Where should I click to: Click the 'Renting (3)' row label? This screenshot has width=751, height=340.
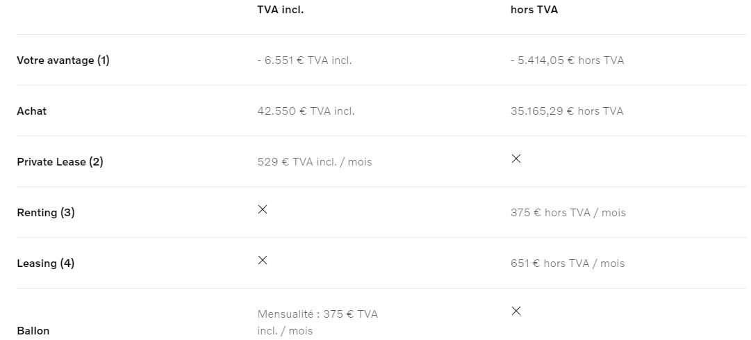click(46, 213)
